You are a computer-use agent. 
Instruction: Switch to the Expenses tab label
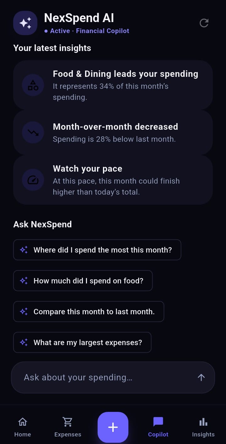[x=68, y=435]
